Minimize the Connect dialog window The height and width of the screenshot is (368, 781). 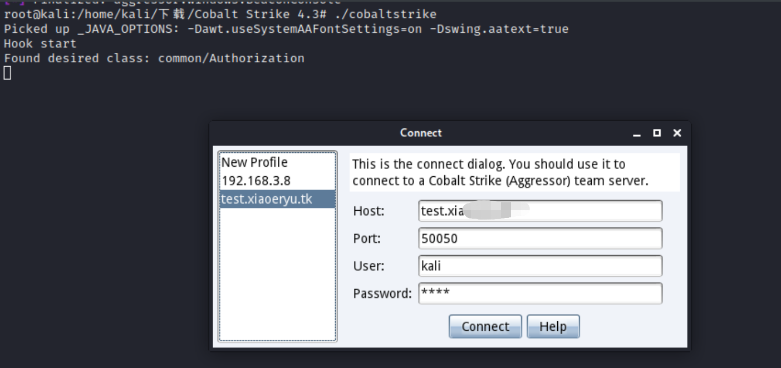[x=637, y=133]
